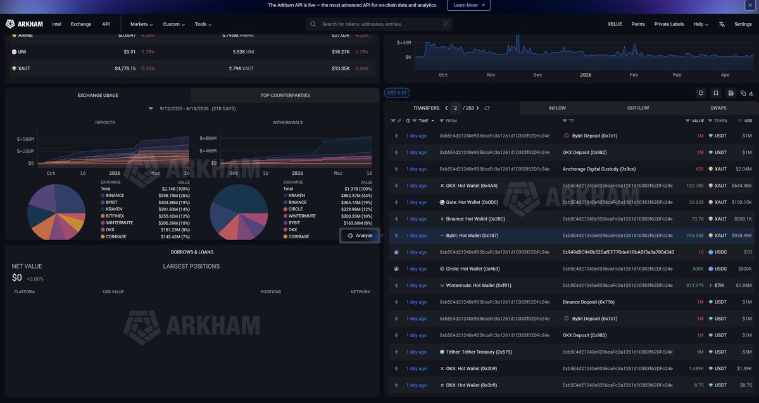Click the search magnifier icon
This screenshot has height=403, width=759.
pyautogui.click(x=313, y=24)
